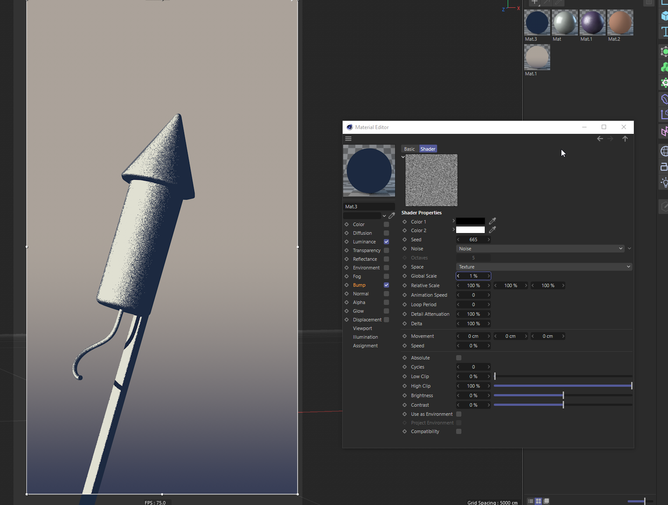
Task: Select the Luminance channel label
Action: coord(364,242)
